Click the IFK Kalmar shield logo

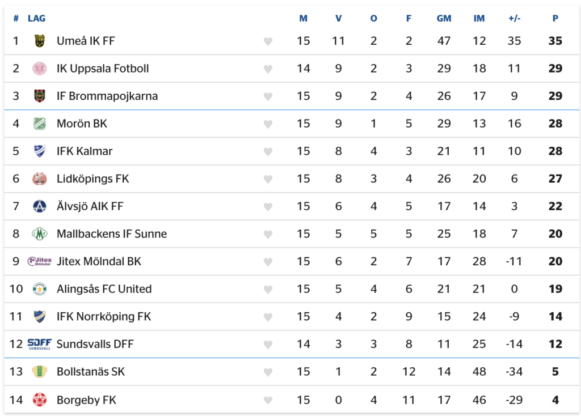click(40, 151)
